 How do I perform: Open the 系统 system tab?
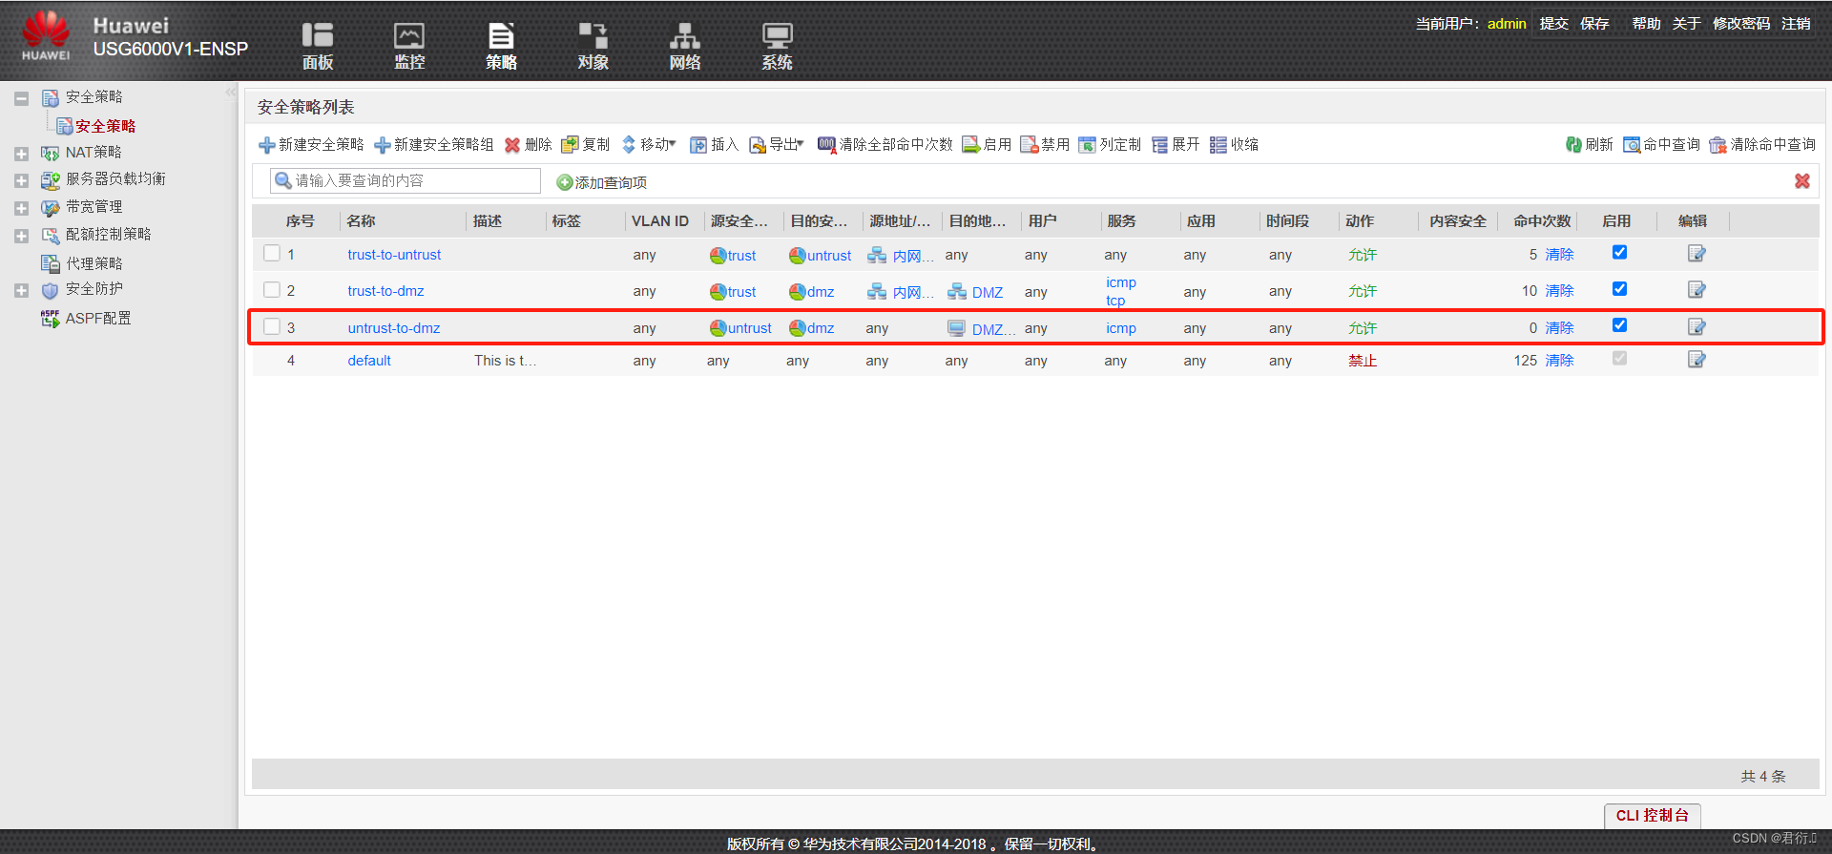click(777, 46)
